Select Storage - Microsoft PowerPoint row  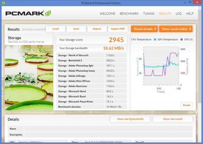pos(92,102)
